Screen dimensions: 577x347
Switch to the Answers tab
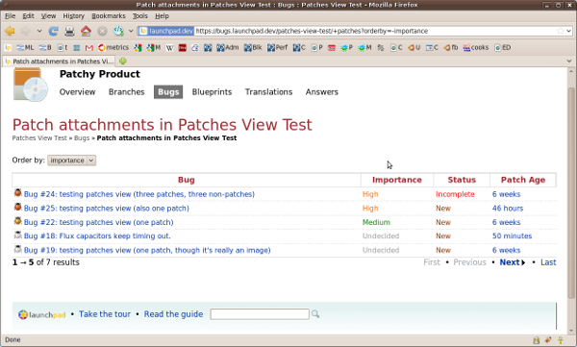point(321,92)
